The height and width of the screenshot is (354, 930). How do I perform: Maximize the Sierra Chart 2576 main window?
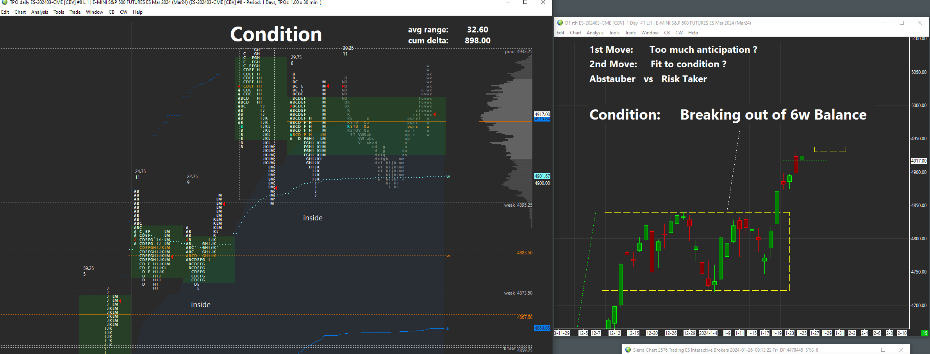tap(883, 350)
